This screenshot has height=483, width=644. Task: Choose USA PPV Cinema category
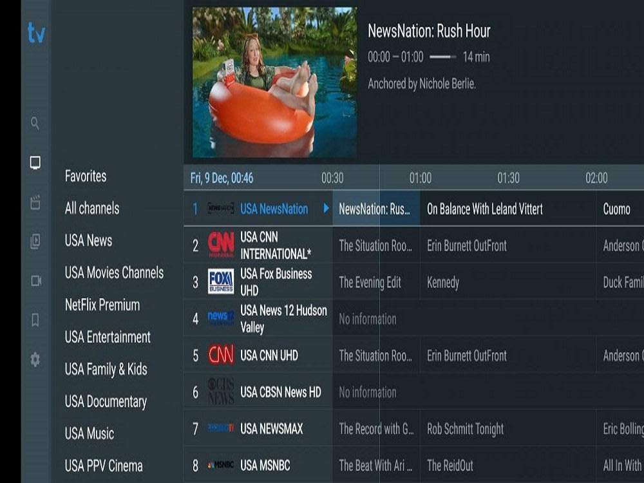104,466
